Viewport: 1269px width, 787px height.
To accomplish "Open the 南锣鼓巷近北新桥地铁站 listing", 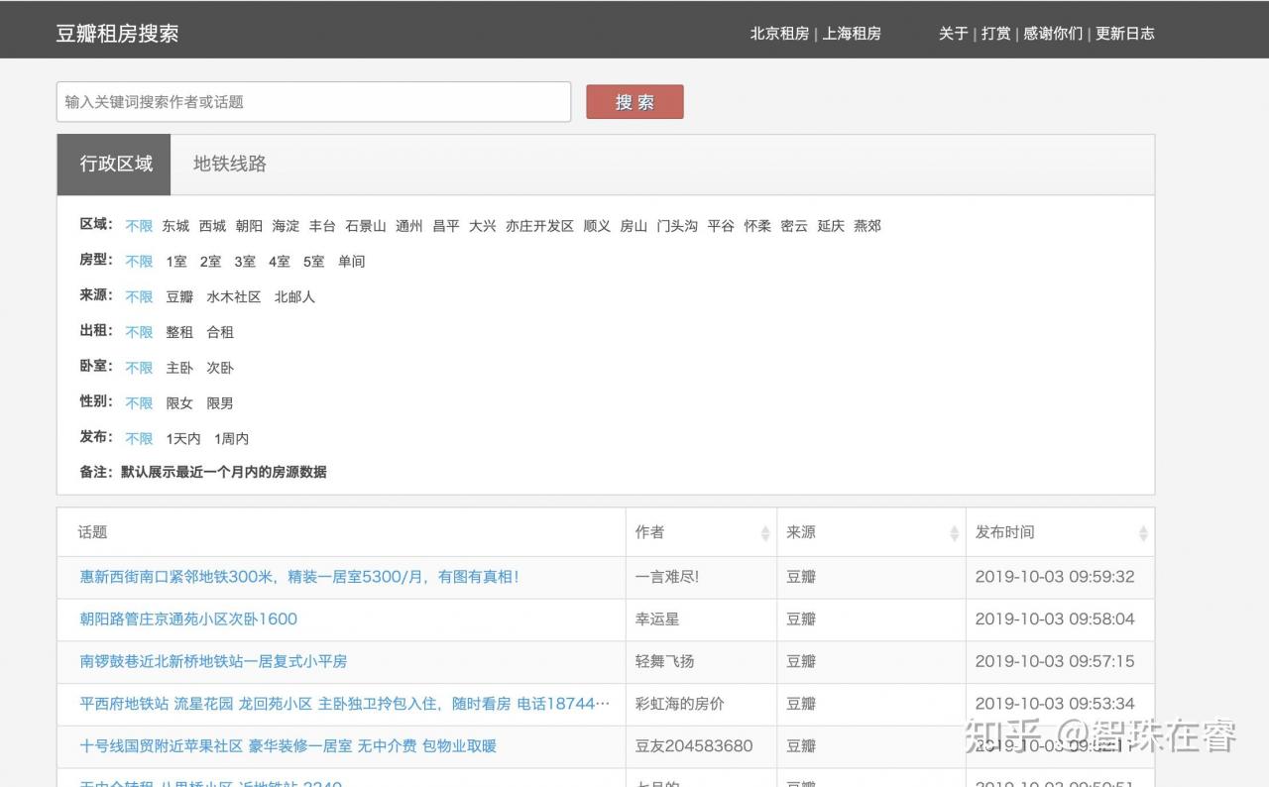I will click(x=213, y=661).
